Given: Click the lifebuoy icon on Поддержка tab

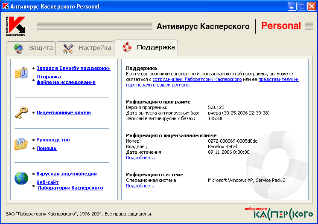Looking at the screenshot, I should (127, 47).
